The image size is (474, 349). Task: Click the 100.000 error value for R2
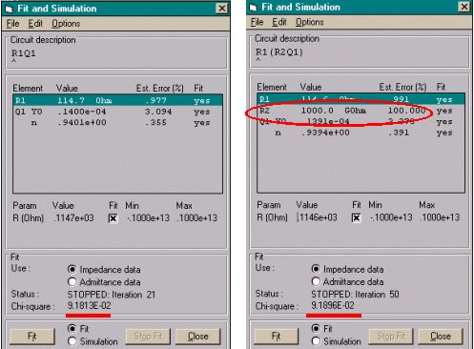coord(406,111)
